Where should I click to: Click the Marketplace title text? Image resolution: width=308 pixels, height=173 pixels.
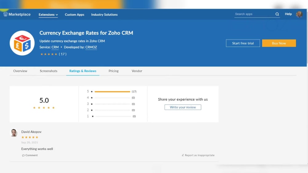[19, 14]
